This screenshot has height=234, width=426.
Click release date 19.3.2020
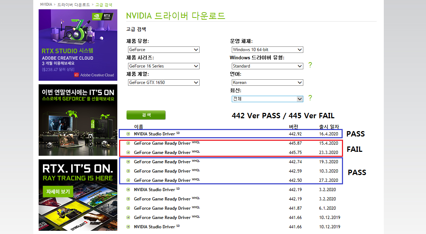tap(328, 162)
